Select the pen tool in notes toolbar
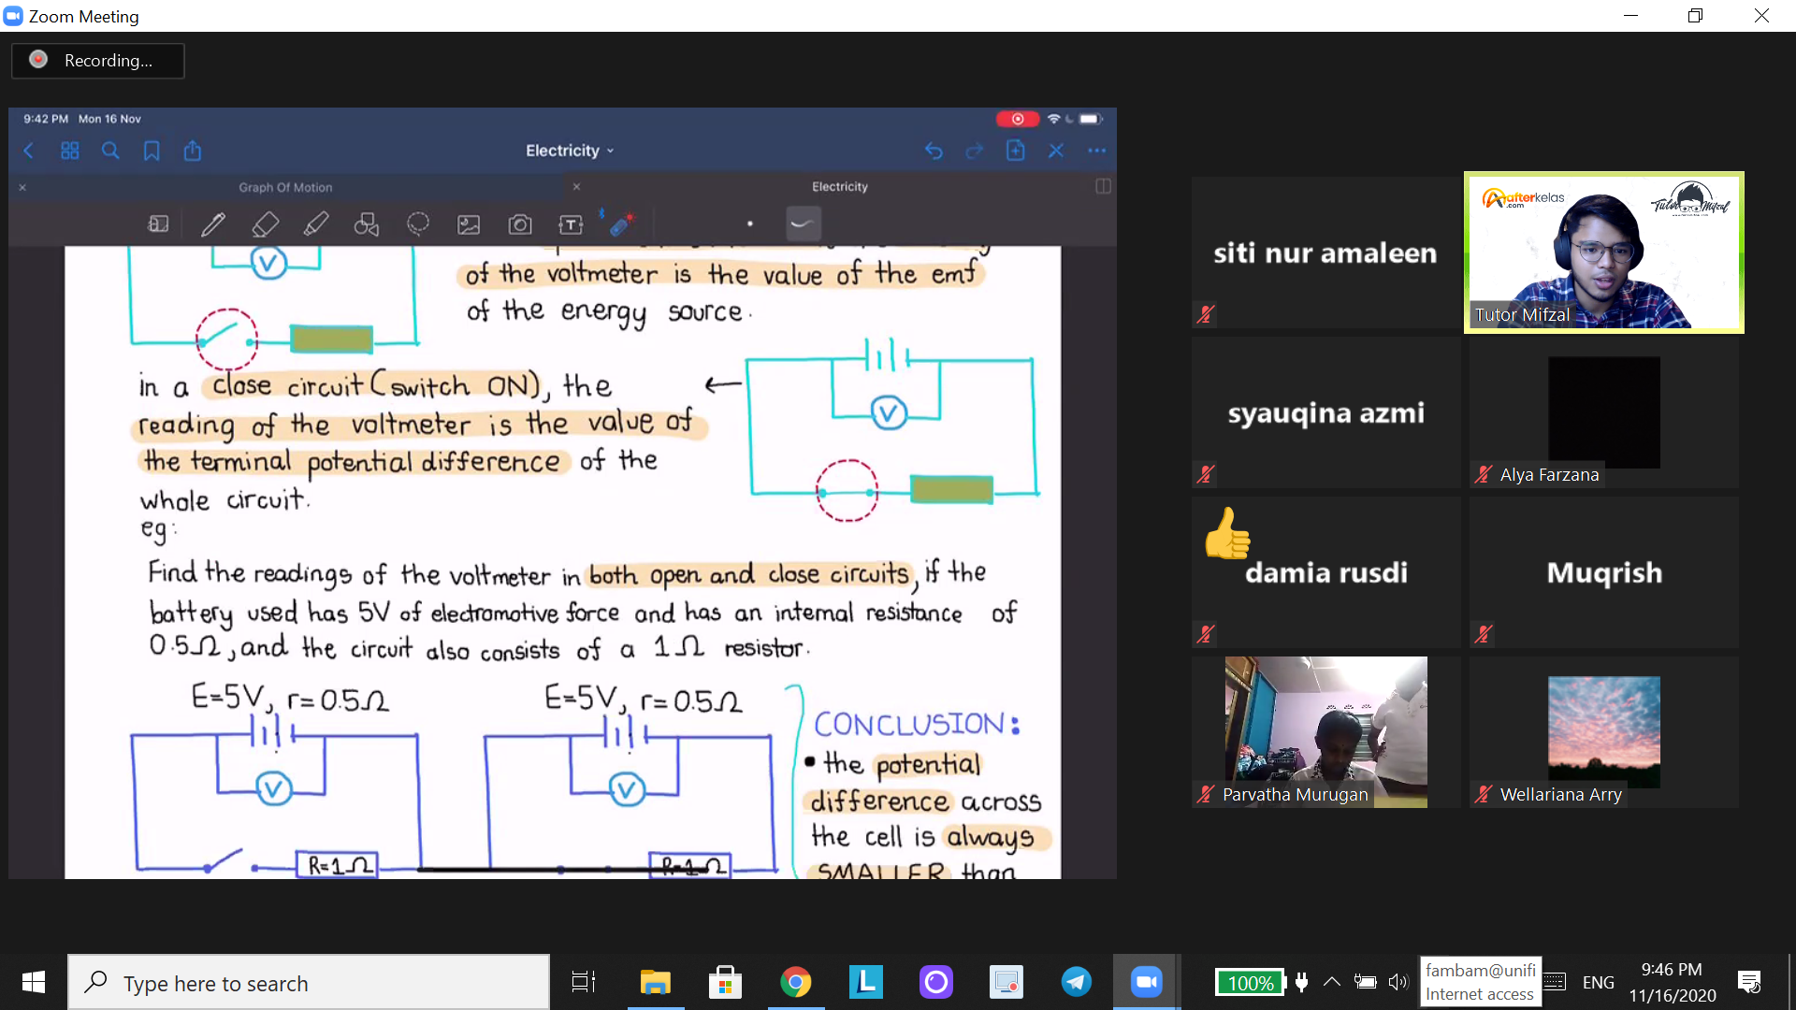 click(213, 224)
